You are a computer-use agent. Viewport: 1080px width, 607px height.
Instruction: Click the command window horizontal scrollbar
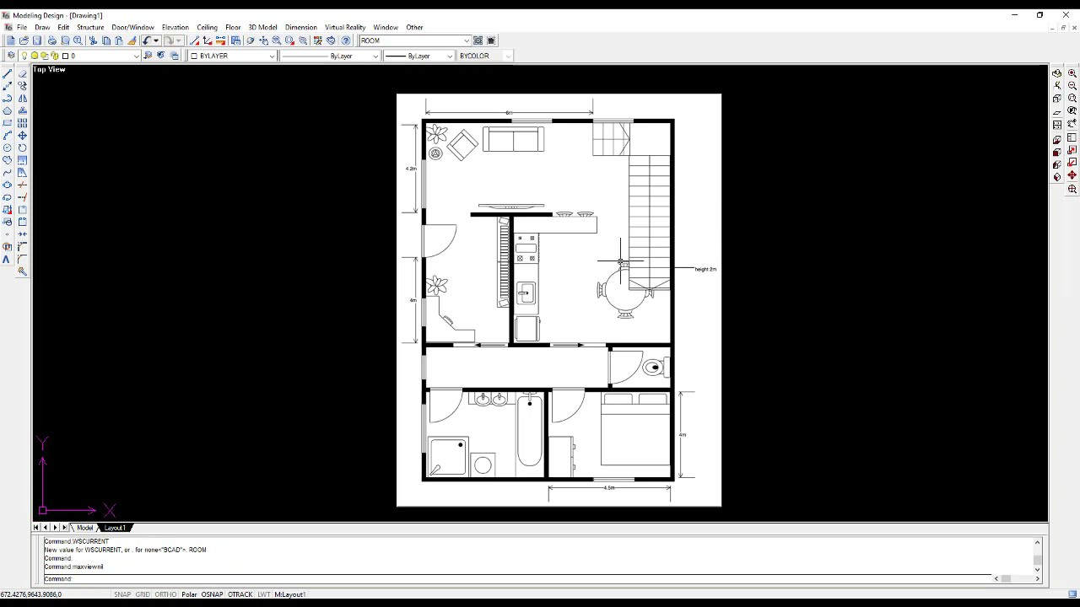(x=1017, y=578)
